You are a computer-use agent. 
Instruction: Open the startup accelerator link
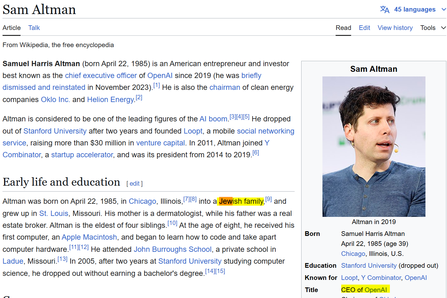pos(82,155)
